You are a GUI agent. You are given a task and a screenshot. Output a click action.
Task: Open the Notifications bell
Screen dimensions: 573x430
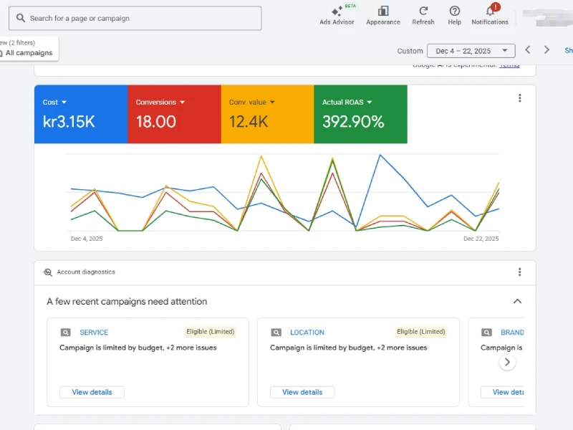point(490,12)
